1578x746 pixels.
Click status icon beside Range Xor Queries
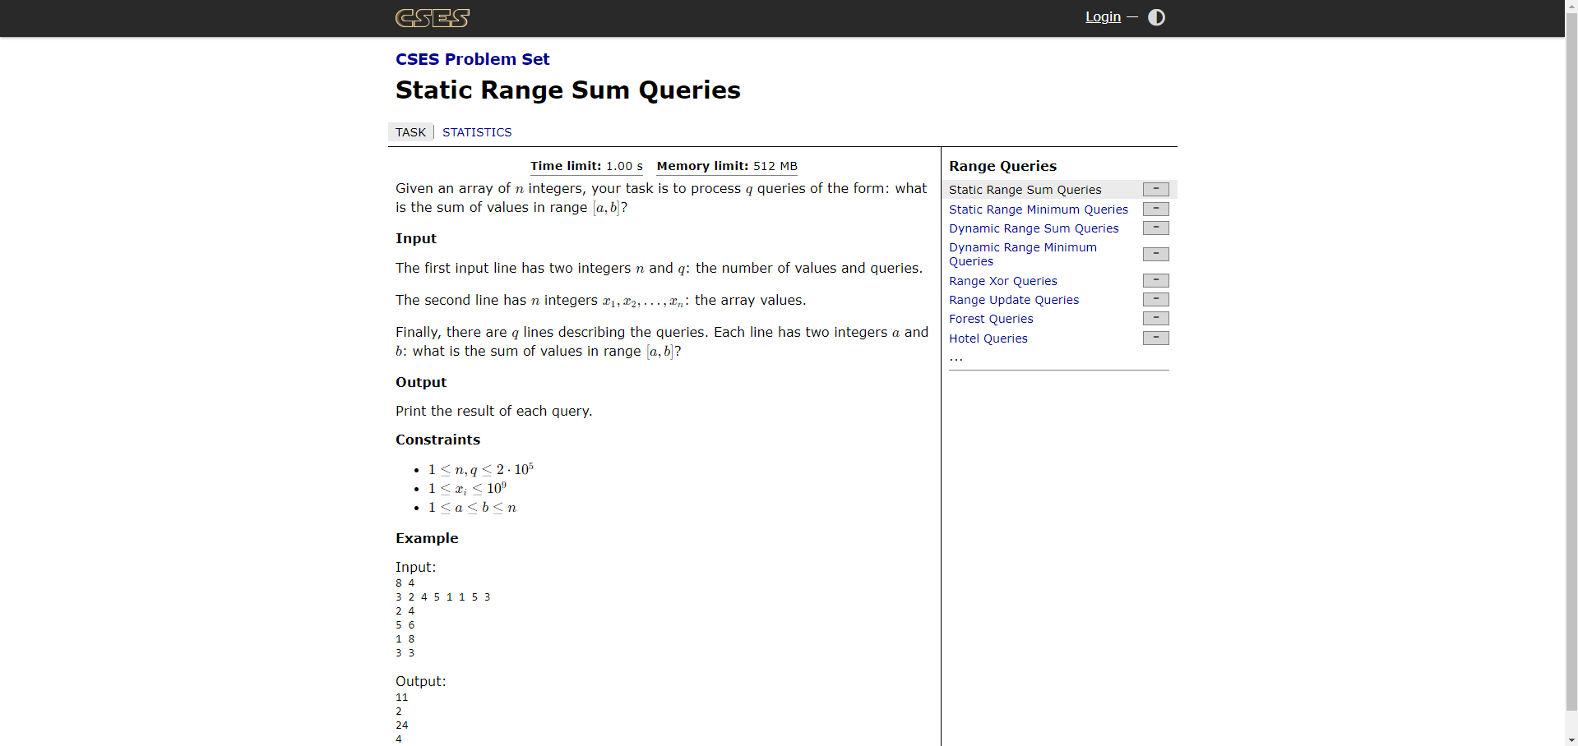pyautogui.click(x=1155, y=281)
